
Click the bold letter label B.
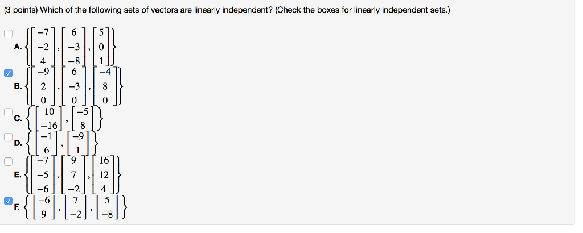pos(18,86)
